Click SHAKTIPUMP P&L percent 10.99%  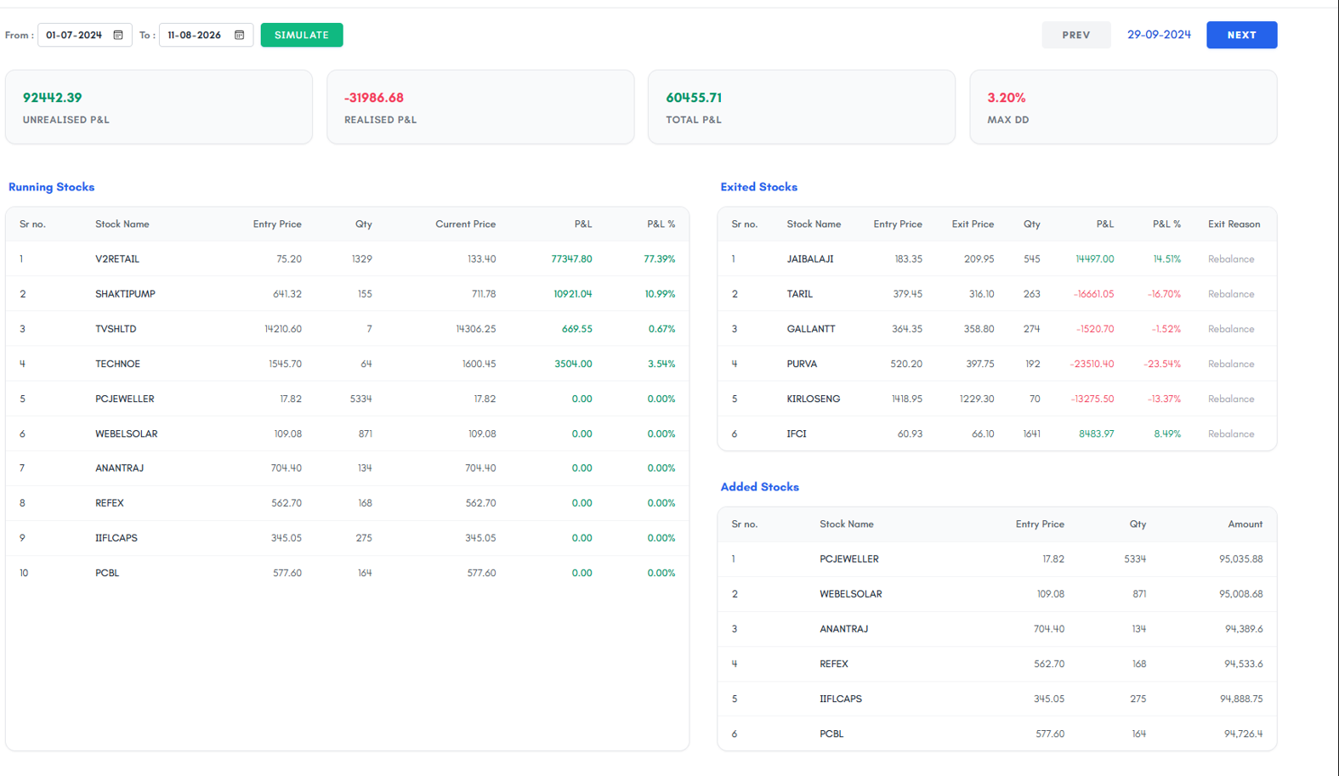pos(660,294)
